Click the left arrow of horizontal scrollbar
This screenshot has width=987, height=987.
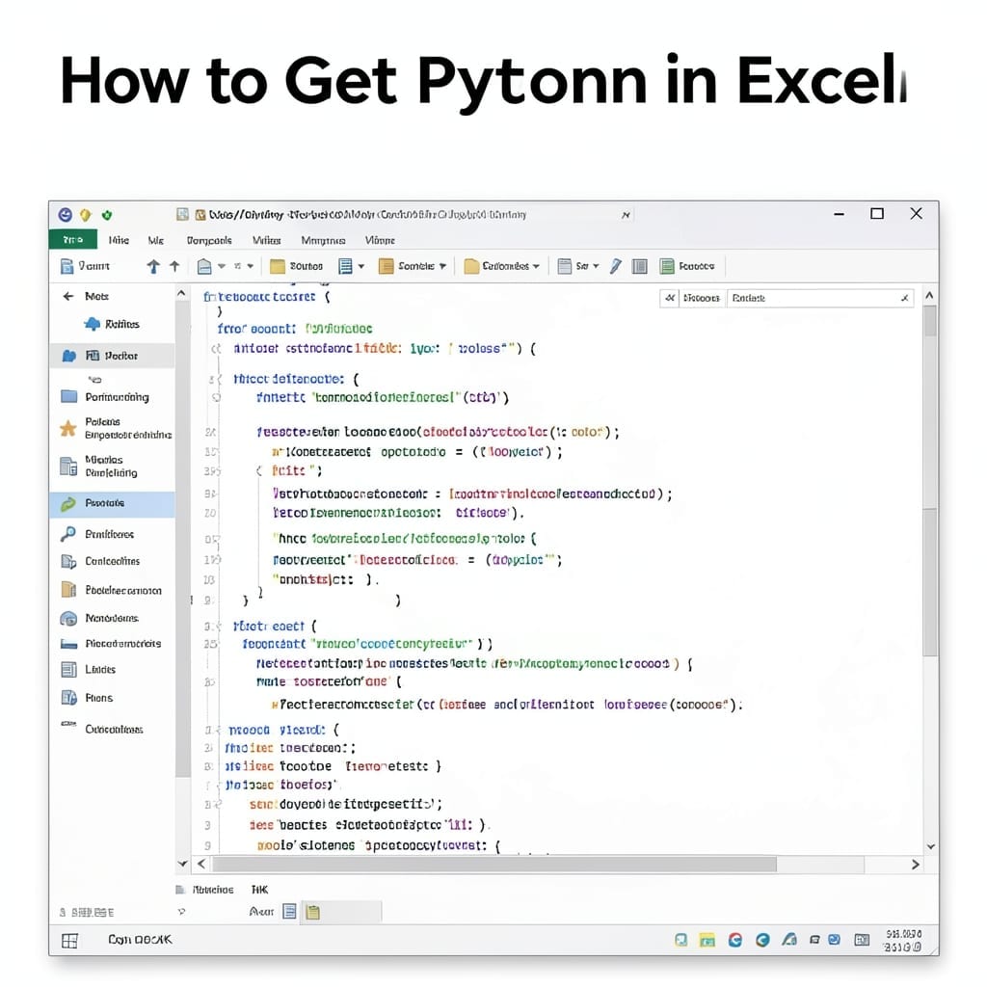[201, 865]
